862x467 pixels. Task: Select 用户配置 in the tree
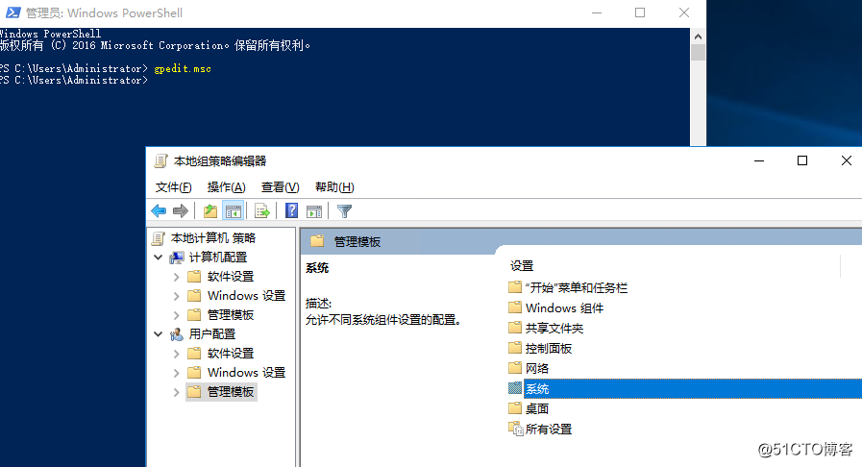pos(212,334)
